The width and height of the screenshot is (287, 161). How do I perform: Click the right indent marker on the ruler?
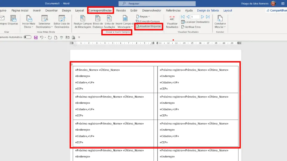(151, 43)
